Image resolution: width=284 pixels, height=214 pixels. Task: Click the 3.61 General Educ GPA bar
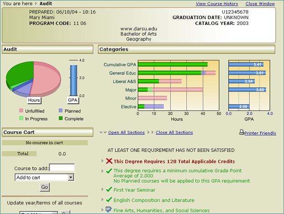247,73
